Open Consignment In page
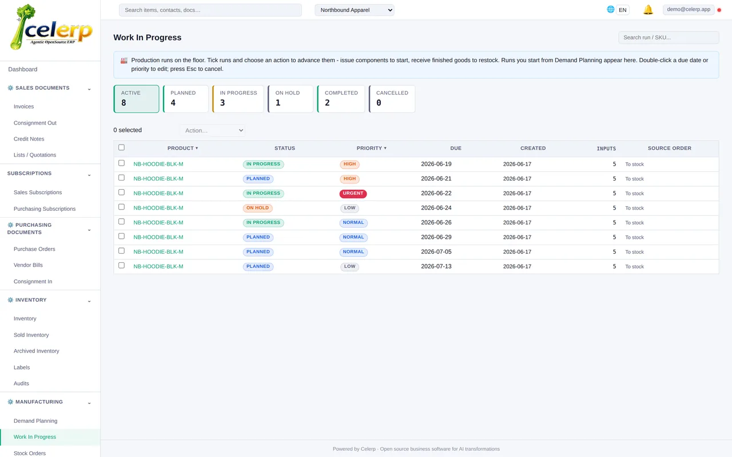 pyautogui.click(x=33, y=282)
